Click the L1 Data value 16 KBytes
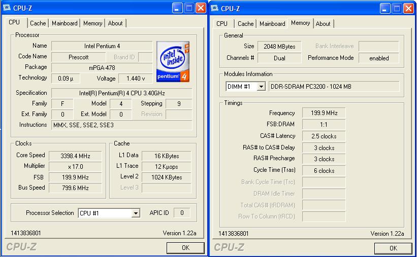 click(167, 156)
